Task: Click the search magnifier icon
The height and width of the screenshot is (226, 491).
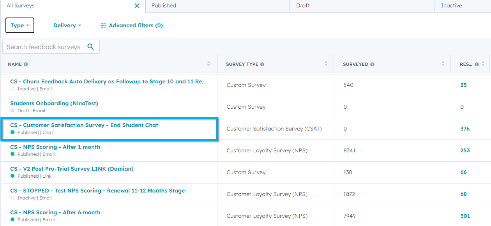Action: point(91,47)
